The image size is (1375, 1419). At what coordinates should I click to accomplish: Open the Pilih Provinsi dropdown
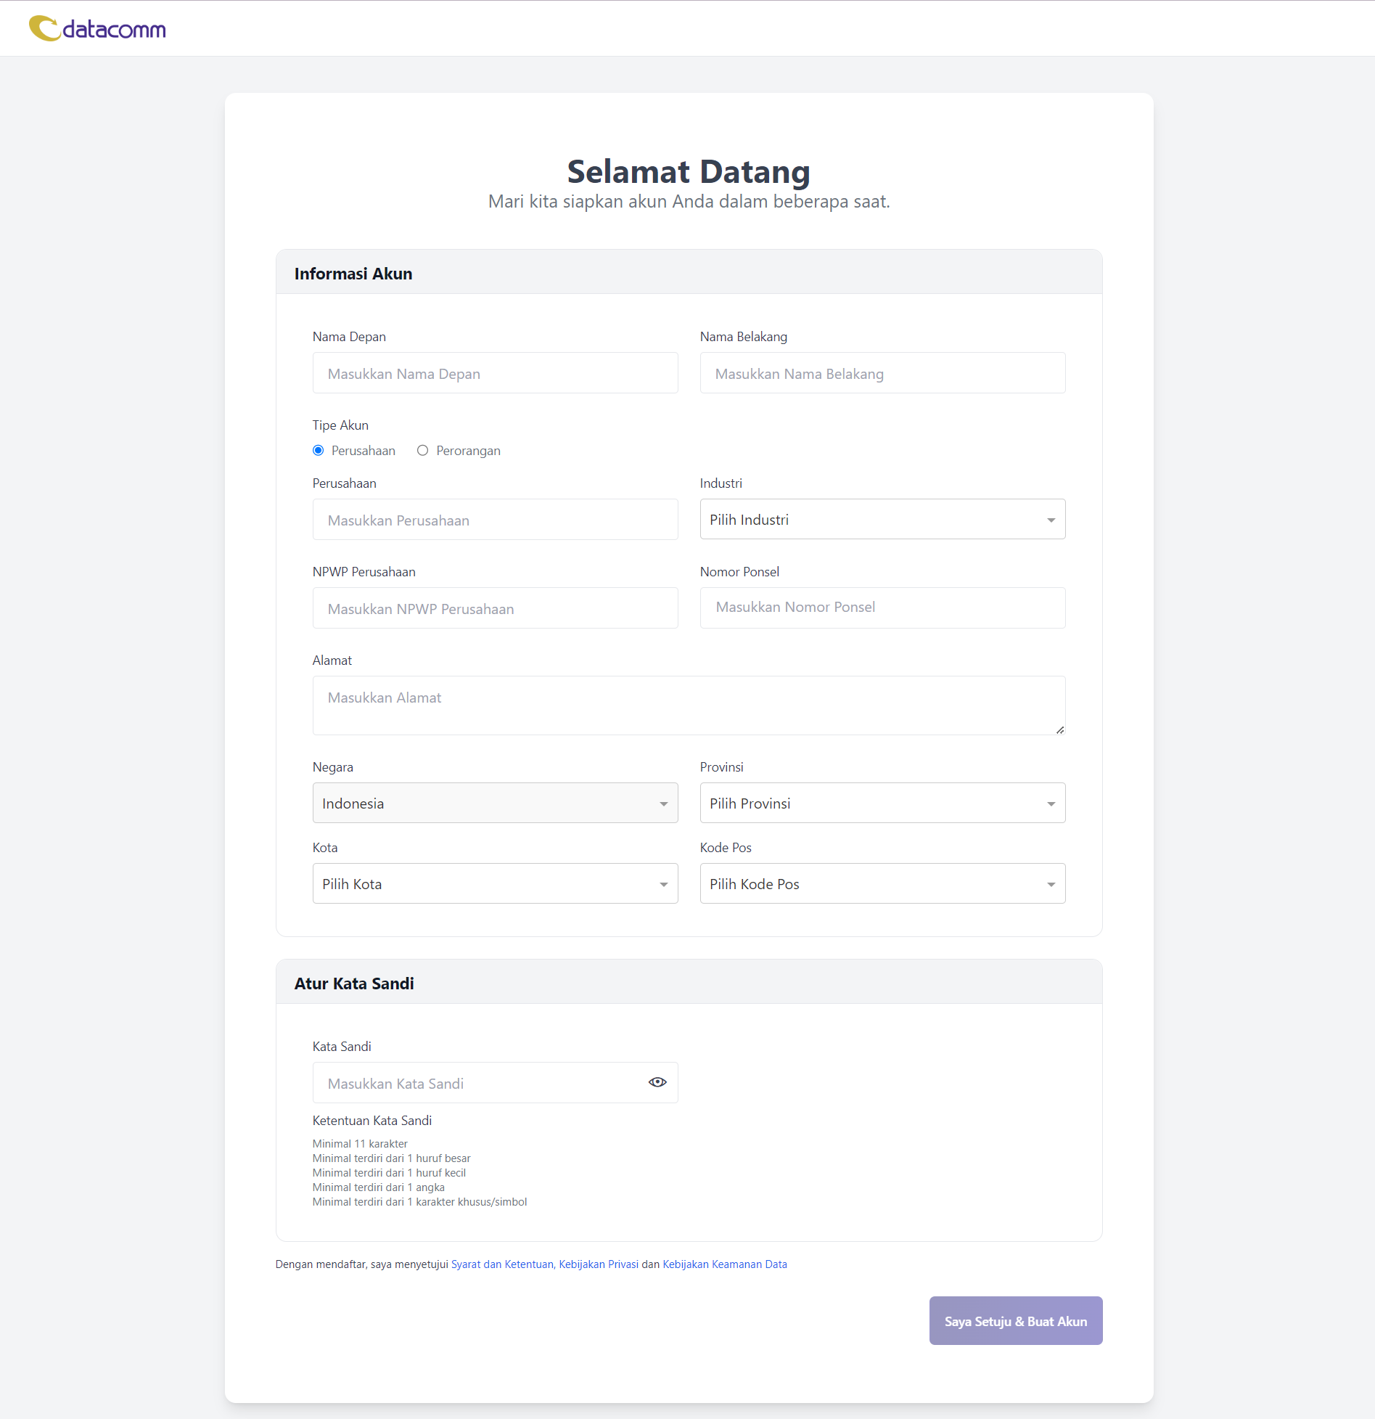882,803
